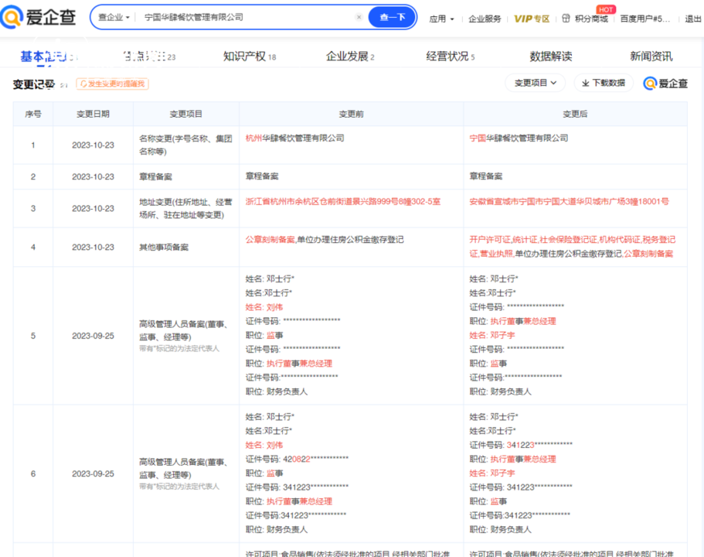Click the 退出 logout link
The image size is (704, 557).
(x=692, y=19)
